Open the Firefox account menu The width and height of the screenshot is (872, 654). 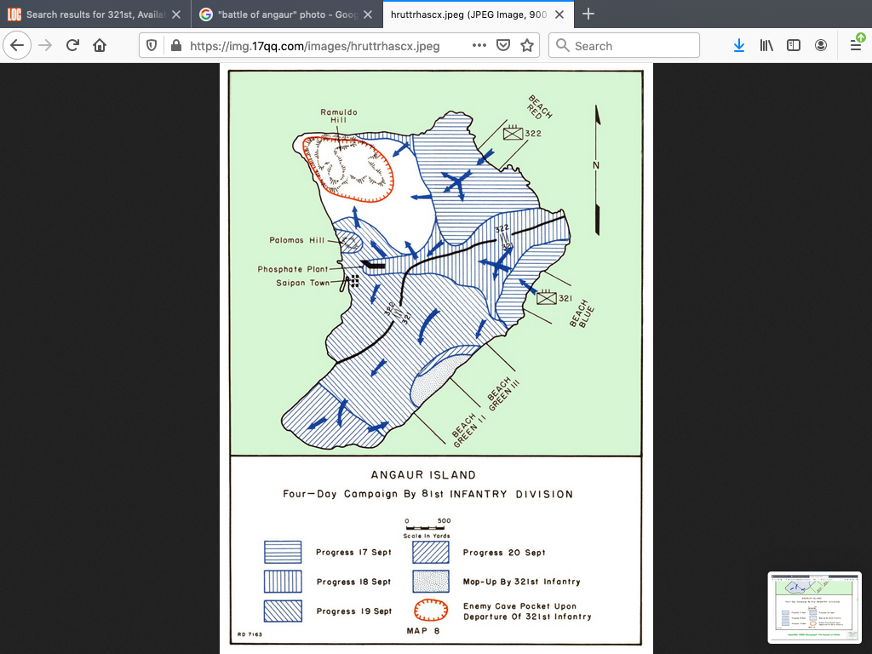click(821, 46)
